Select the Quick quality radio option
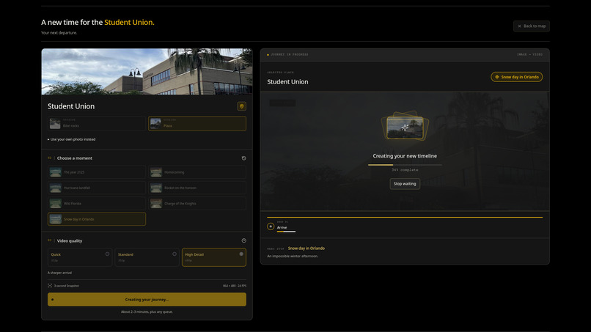591x332 pixels. pyautogui.click(x=80, y=257)
